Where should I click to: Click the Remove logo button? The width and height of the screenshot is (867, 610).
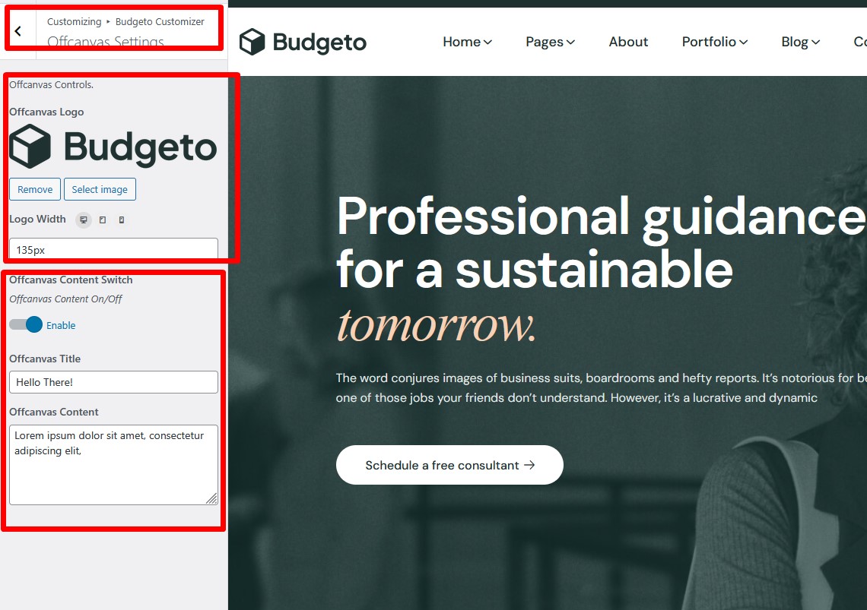35,189
